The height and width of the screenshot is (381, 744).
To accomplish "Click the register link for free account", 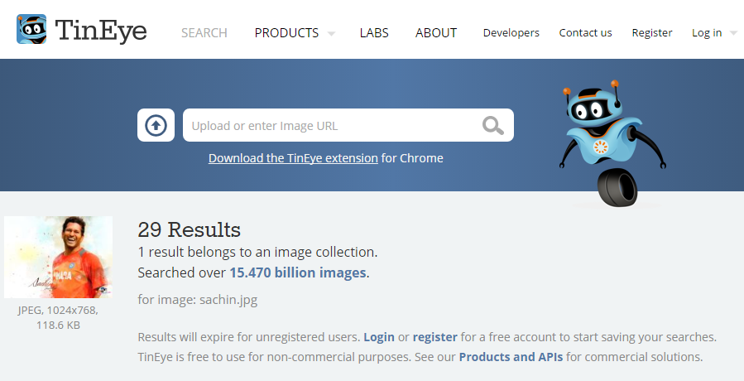I will (435, 337).
